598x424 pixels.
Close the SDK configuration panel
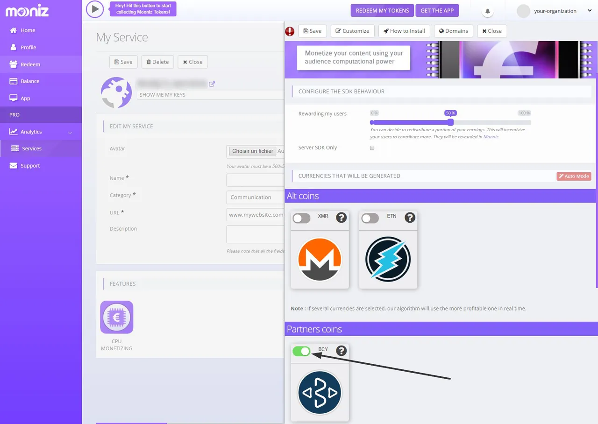(492, 31)
